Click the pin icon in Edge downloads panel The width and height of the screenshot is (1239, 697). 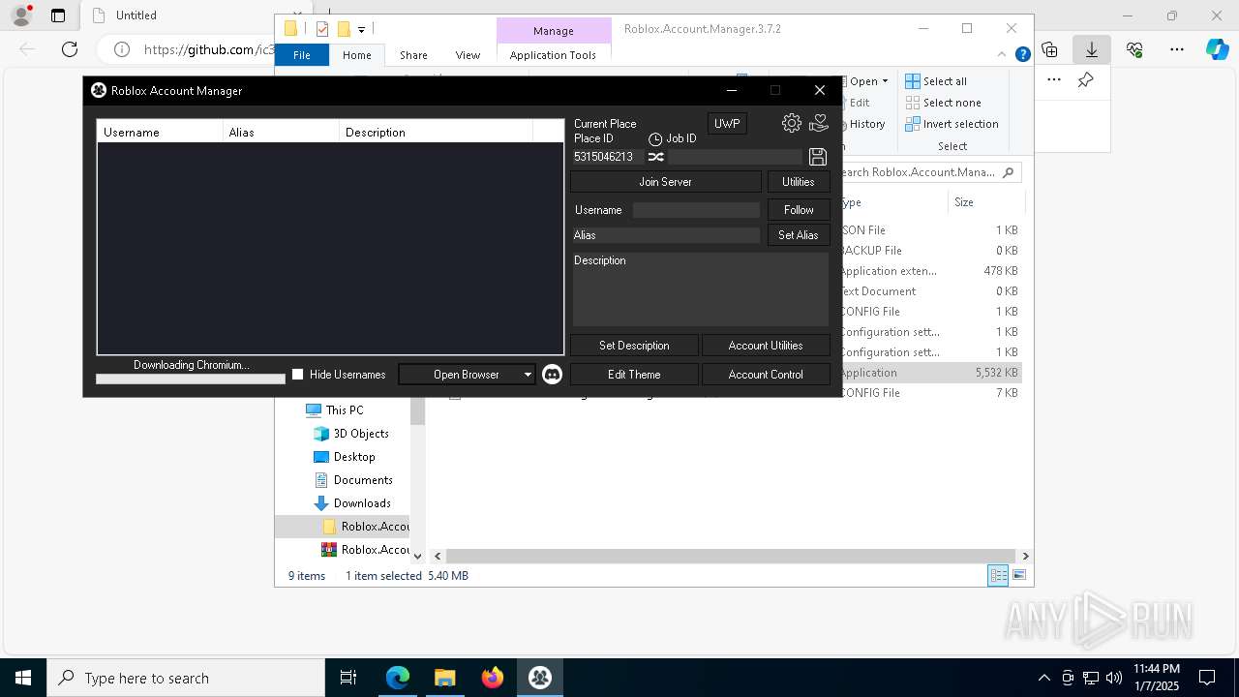pyautogui.click(x=1086, y=80)
